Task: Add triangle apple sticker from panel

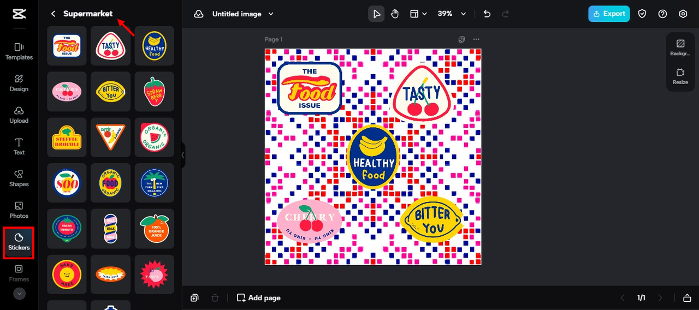Action: [110, 138]
